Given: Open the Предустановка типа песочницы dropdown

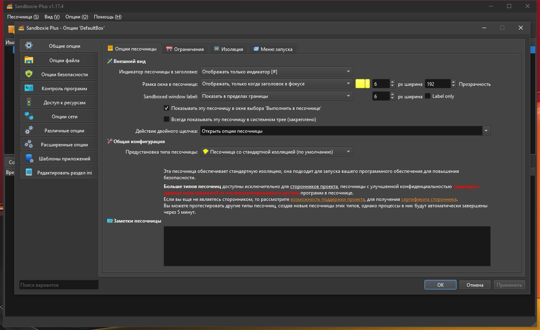Looking at the screenshot, I should point(276,152).
